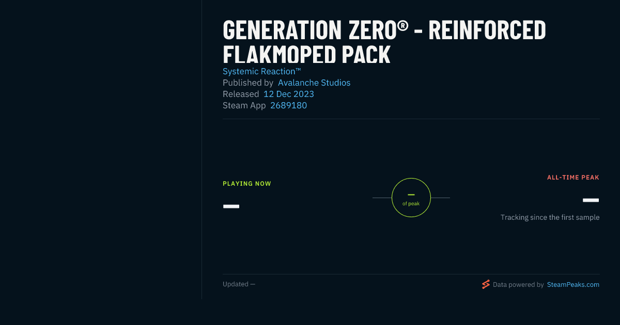Click Tracking since the first sample text
Image resolution: width=620 pixels, height=325 pixels.
point(550,217)
